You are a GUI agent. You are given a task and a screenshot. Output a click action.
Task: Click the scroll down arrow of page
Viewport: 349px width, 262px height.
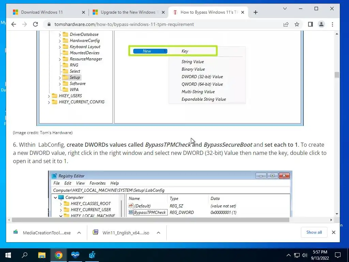click(x=337, y=214)
